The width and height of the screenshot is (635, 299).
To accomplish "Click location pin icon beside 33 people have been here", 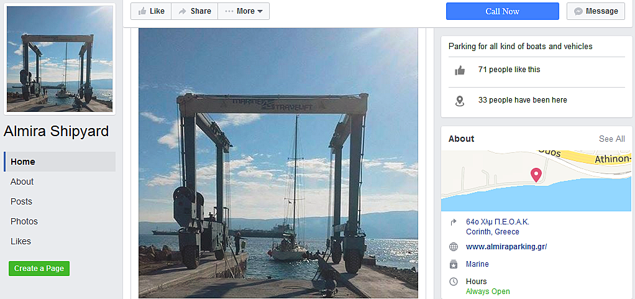I will click(460, 101).
